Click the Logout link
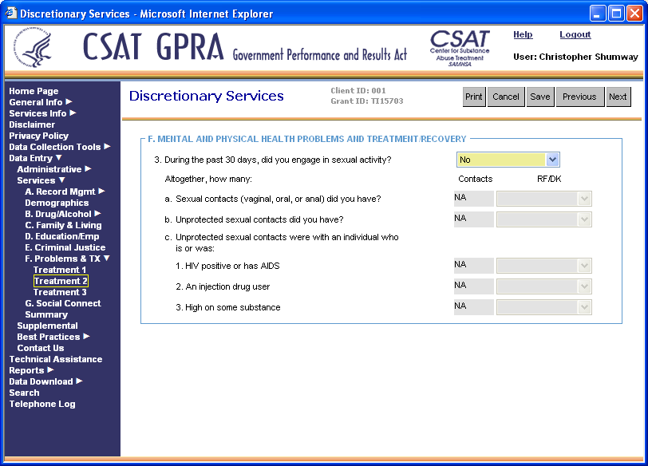 coord(575,35)
